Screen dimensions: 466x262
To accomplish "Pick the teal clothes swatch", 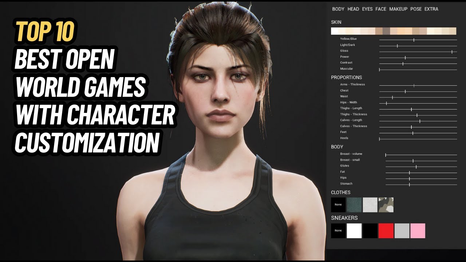I will [x=354, y=205].
